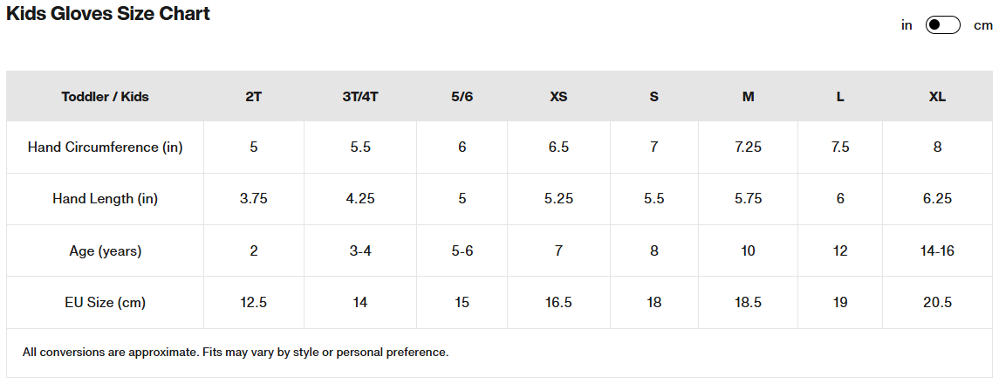Click the Hand Circumference (in) row label

[105, 147]
